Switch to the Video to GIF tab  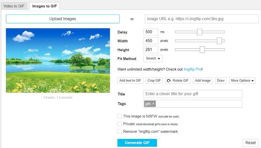[x=14, y=6]
